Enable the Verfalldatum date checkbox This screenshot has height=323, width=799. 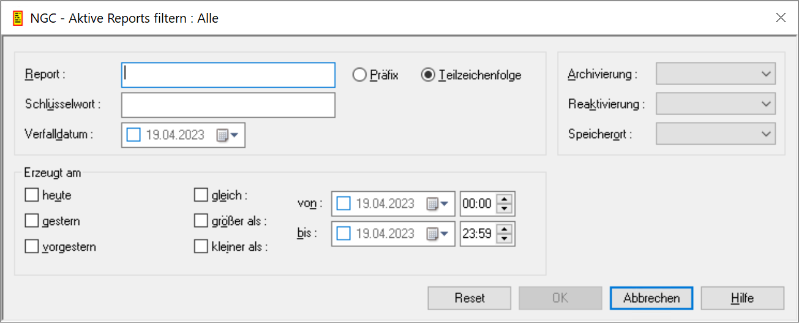[133, 135]
